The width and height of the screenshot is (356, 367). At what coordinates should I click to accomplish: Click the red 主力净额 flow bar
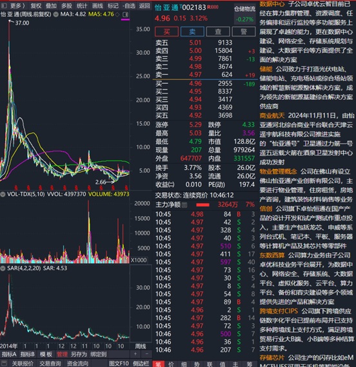(203, 205)
